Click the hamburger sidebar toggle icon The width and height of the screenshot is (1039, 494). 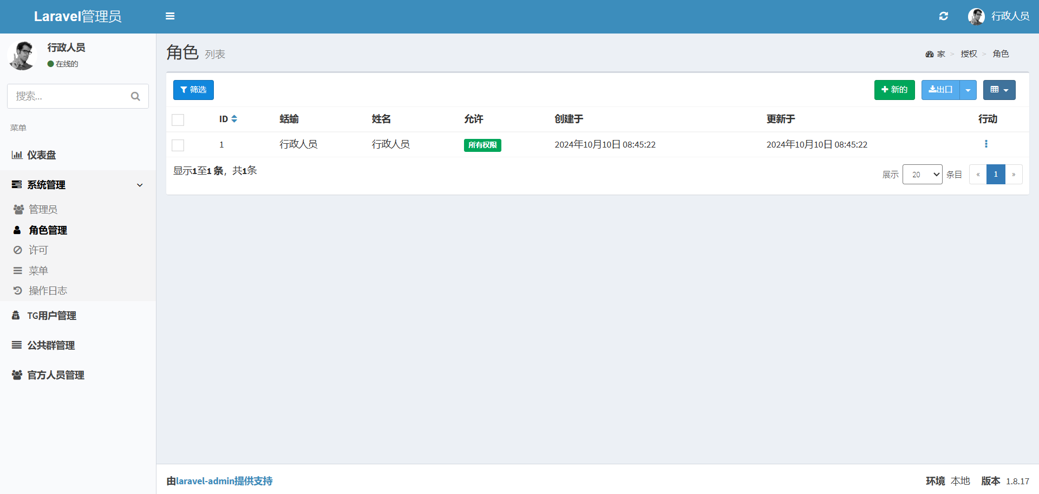(x=170, y=16)
